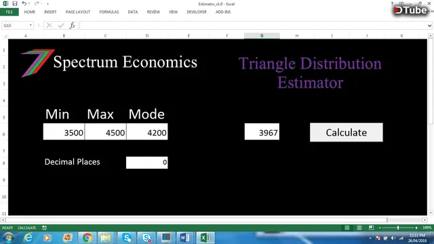This screenshot has height=244, width=434.
Task: Open the FORMULAS tab
Action: pyautogui.click(x=109, y=12)
